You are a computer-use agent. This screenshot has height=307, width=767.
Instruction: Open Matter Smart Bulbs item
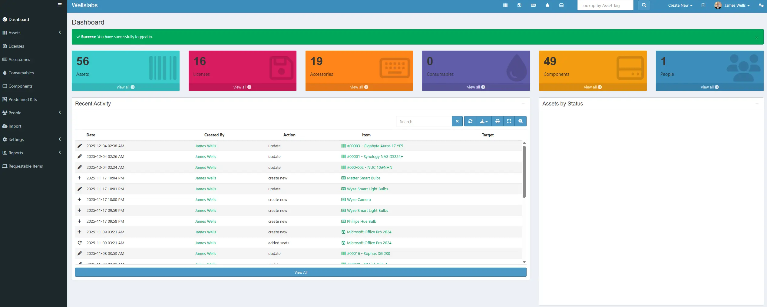point(364,178)
